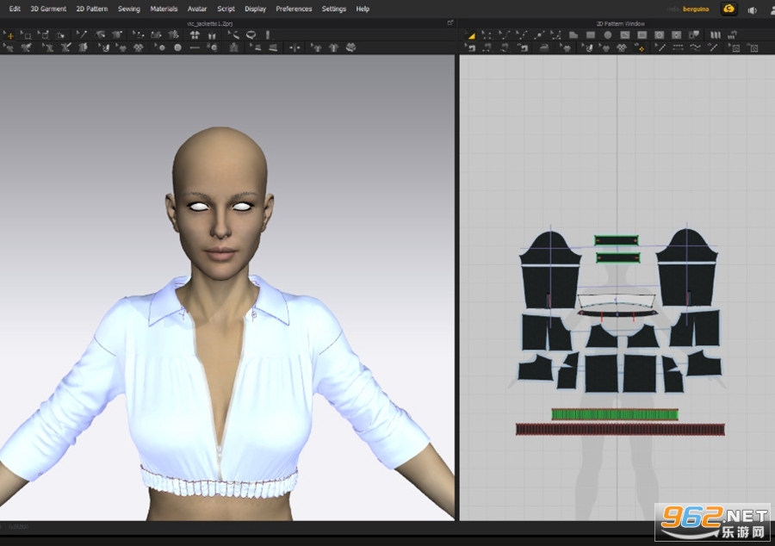Open the Edit menu

pos(15,9)
